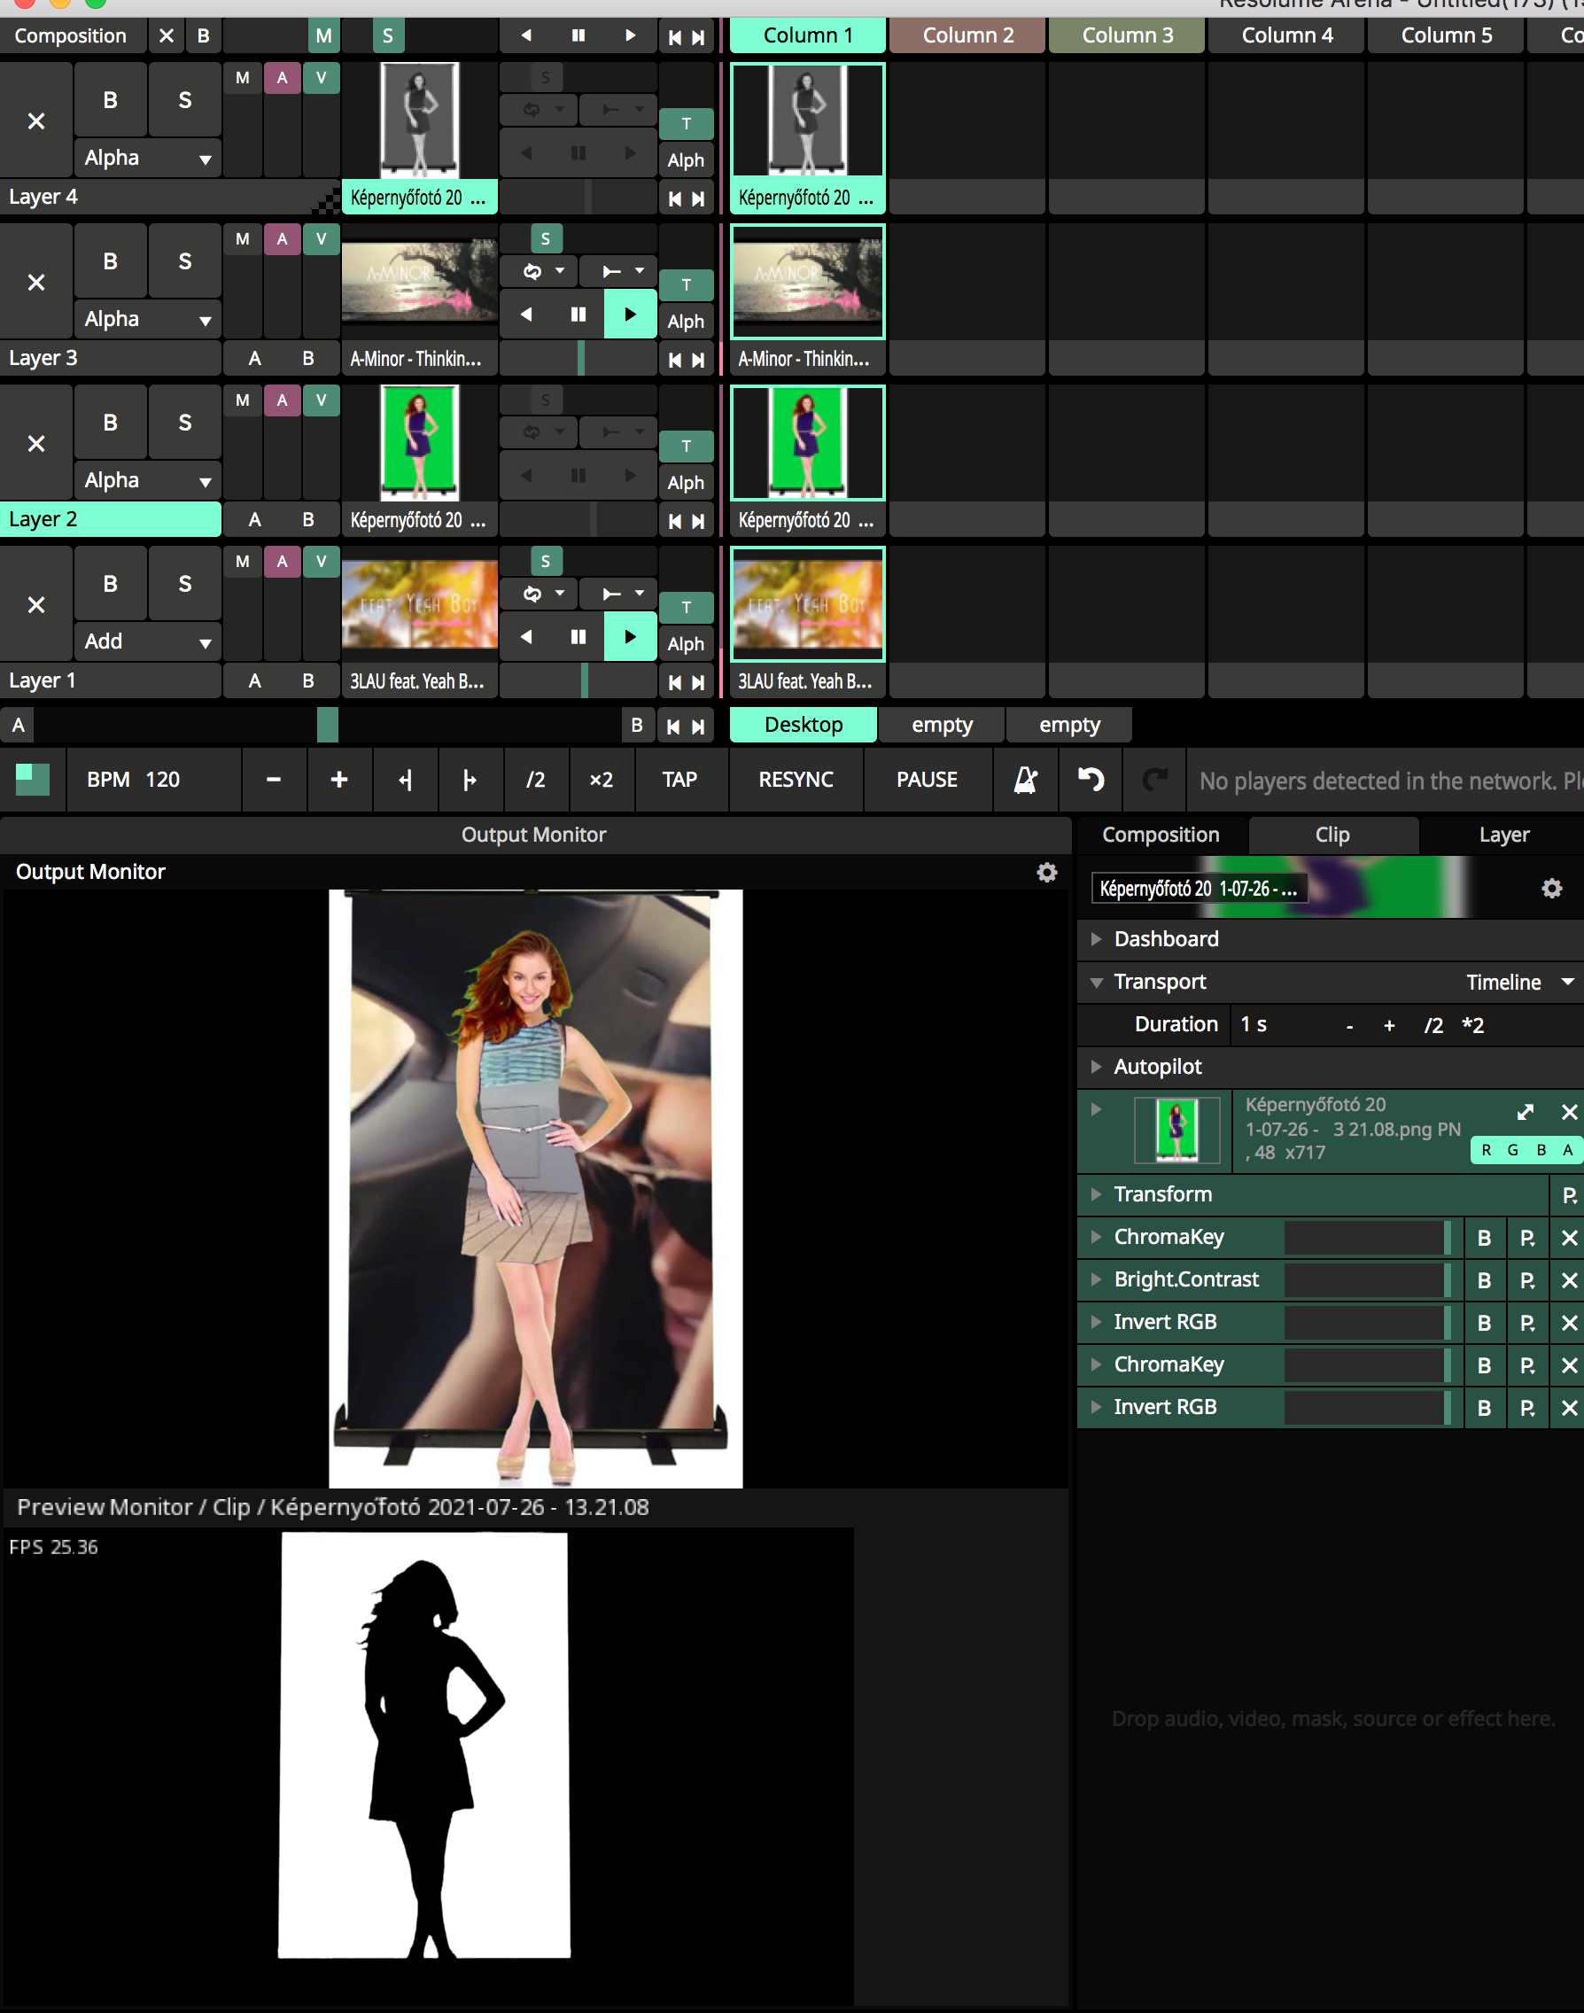1584x2013 pixels.
Task: Clear Layer 4 with the X icon
Action: click(36, 121)
